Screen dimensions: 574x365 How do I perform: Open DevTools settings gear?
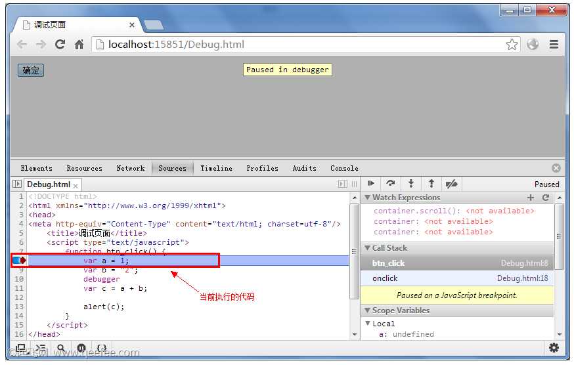[x=554, y=347]
